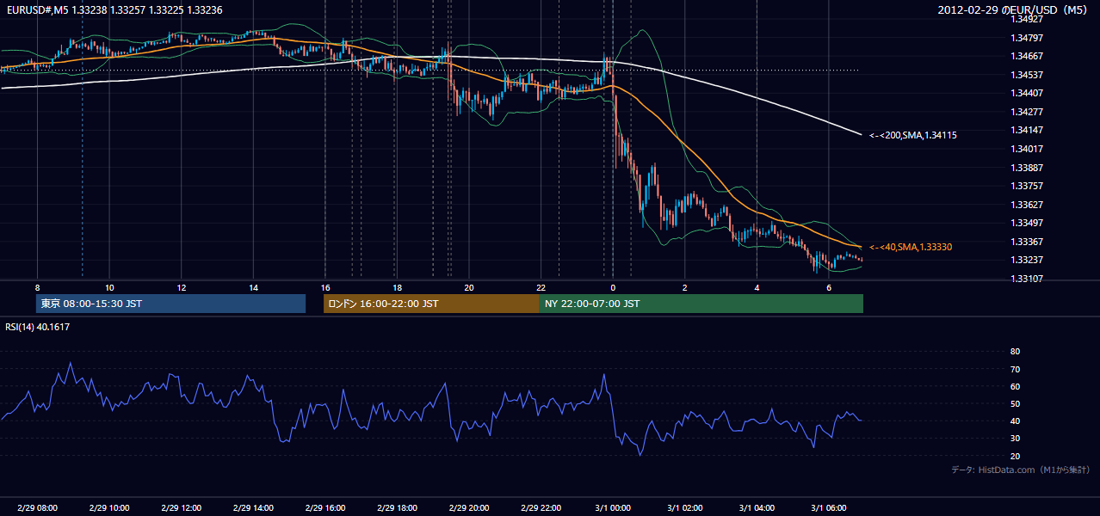Click RSI scale level 80
Viewport: 1100px width, 516px height.
1016,352
